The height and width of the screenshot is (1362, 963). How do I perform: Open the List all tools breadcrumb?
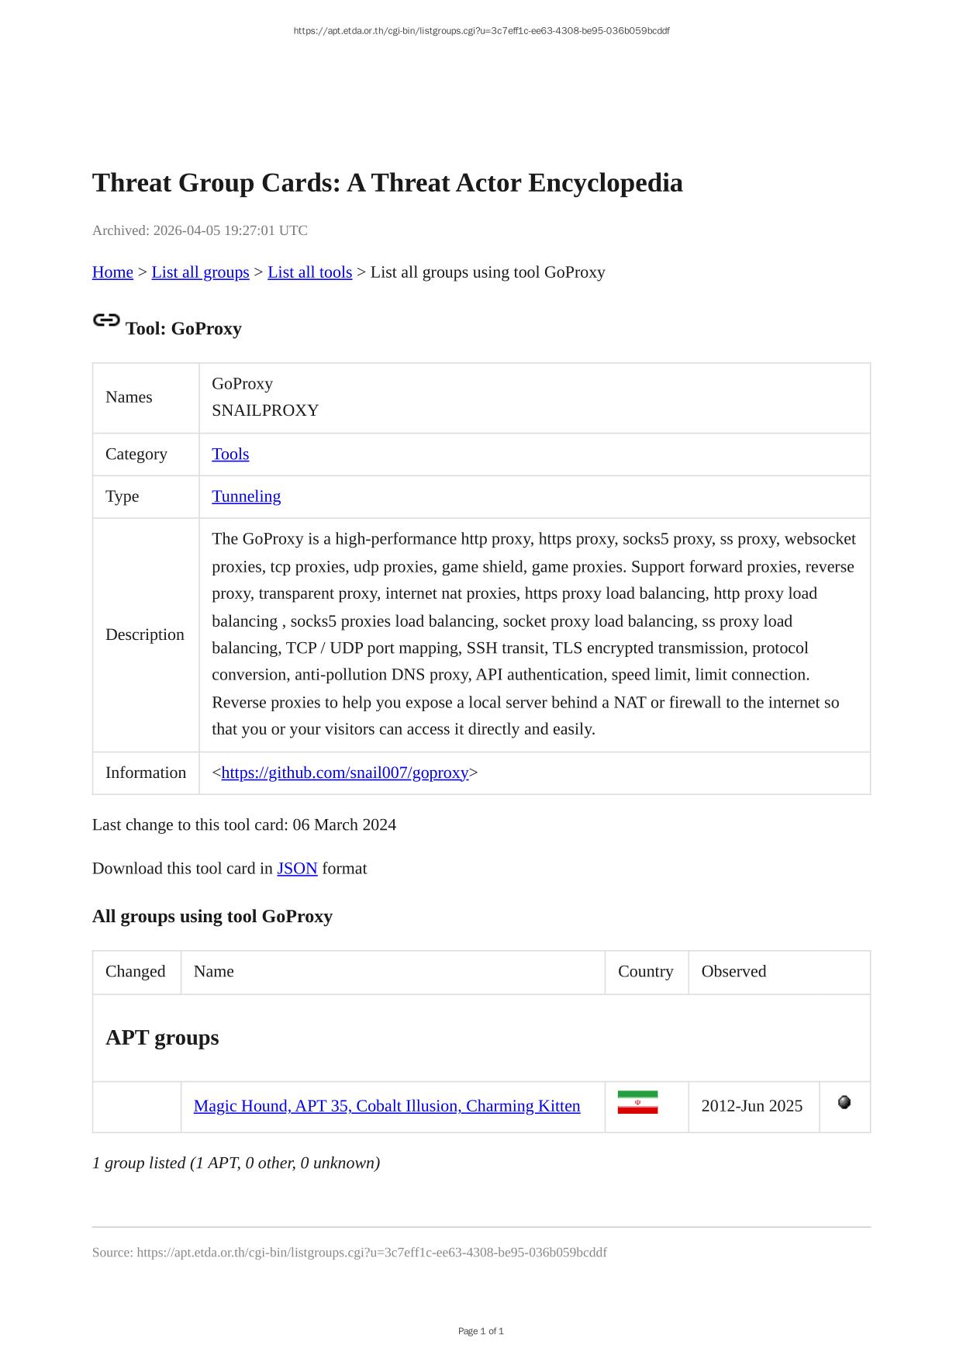(x=309, y=272)
